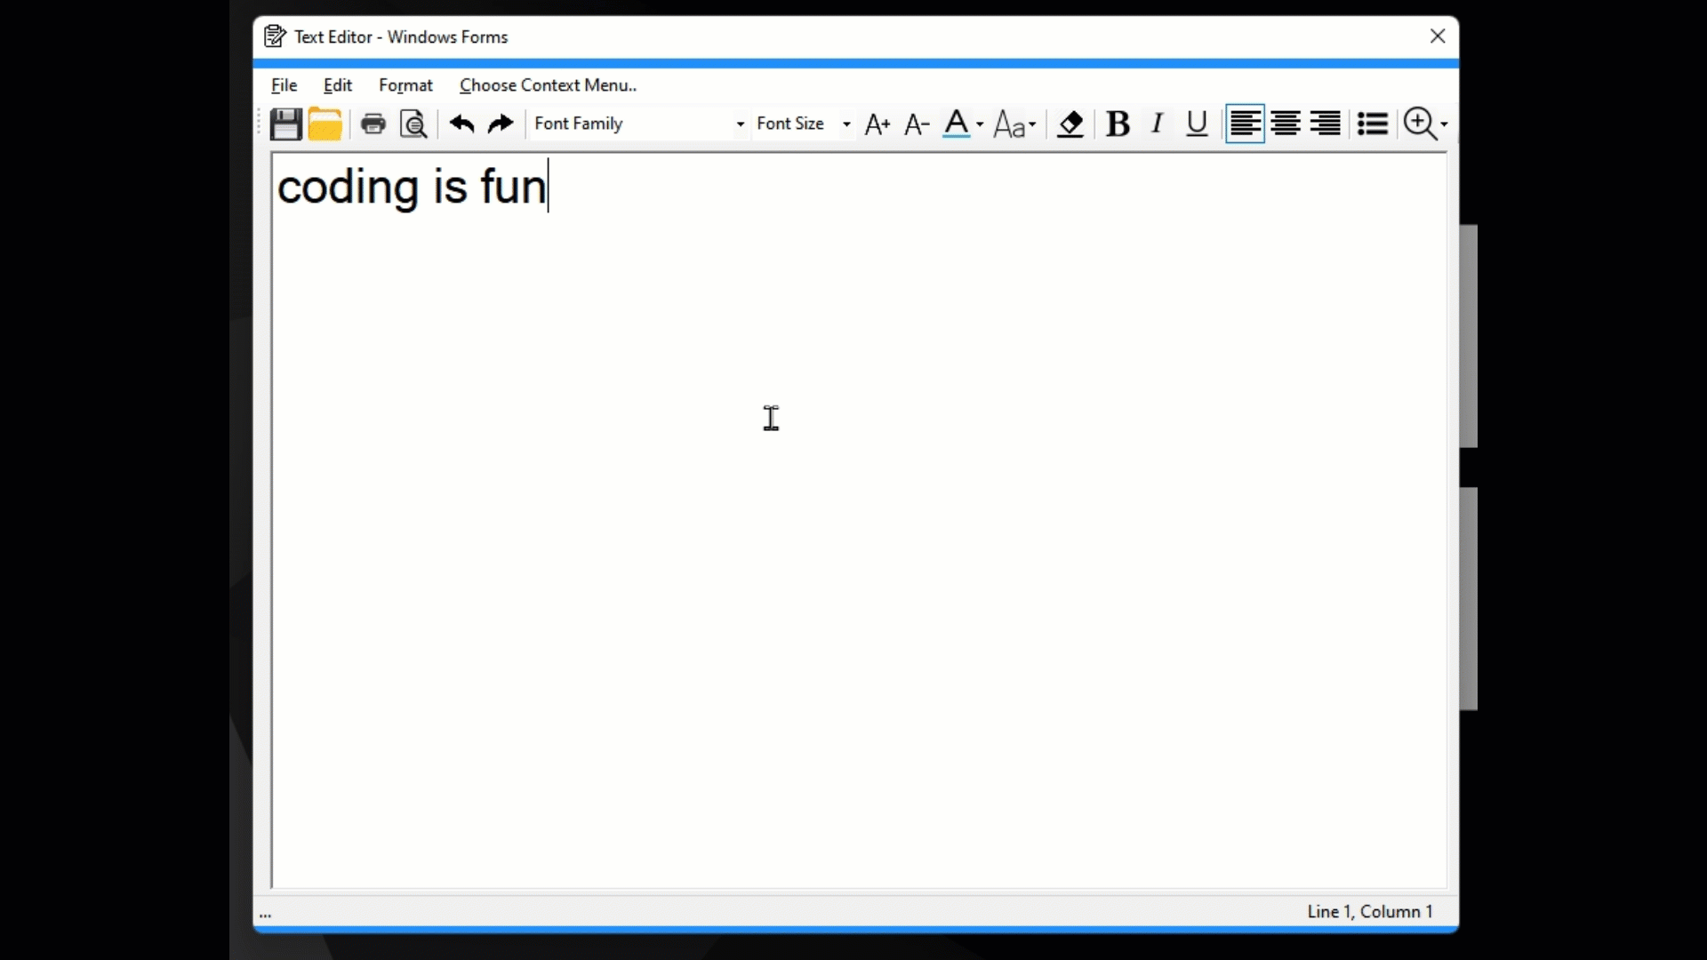Increase font size with A+ icon
Screen dimensions: 1707x960
(878, 124)
